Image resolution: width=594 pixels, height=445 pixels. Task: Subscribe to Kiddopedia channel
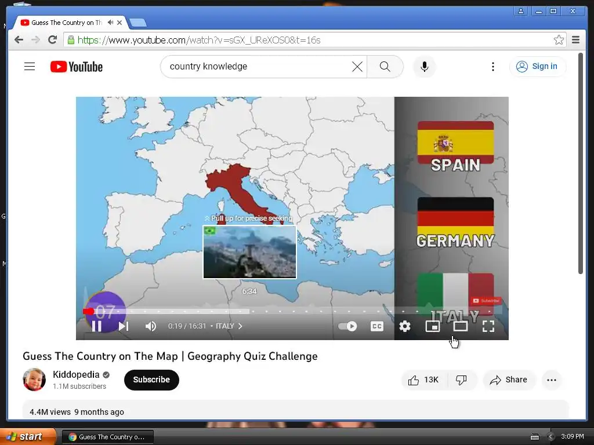coord(151,380)
